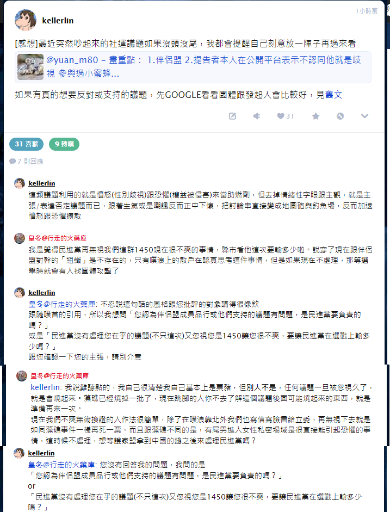Bookmark the post with the star icon
This screenshot has width=390, height=512.
point(315,116)
